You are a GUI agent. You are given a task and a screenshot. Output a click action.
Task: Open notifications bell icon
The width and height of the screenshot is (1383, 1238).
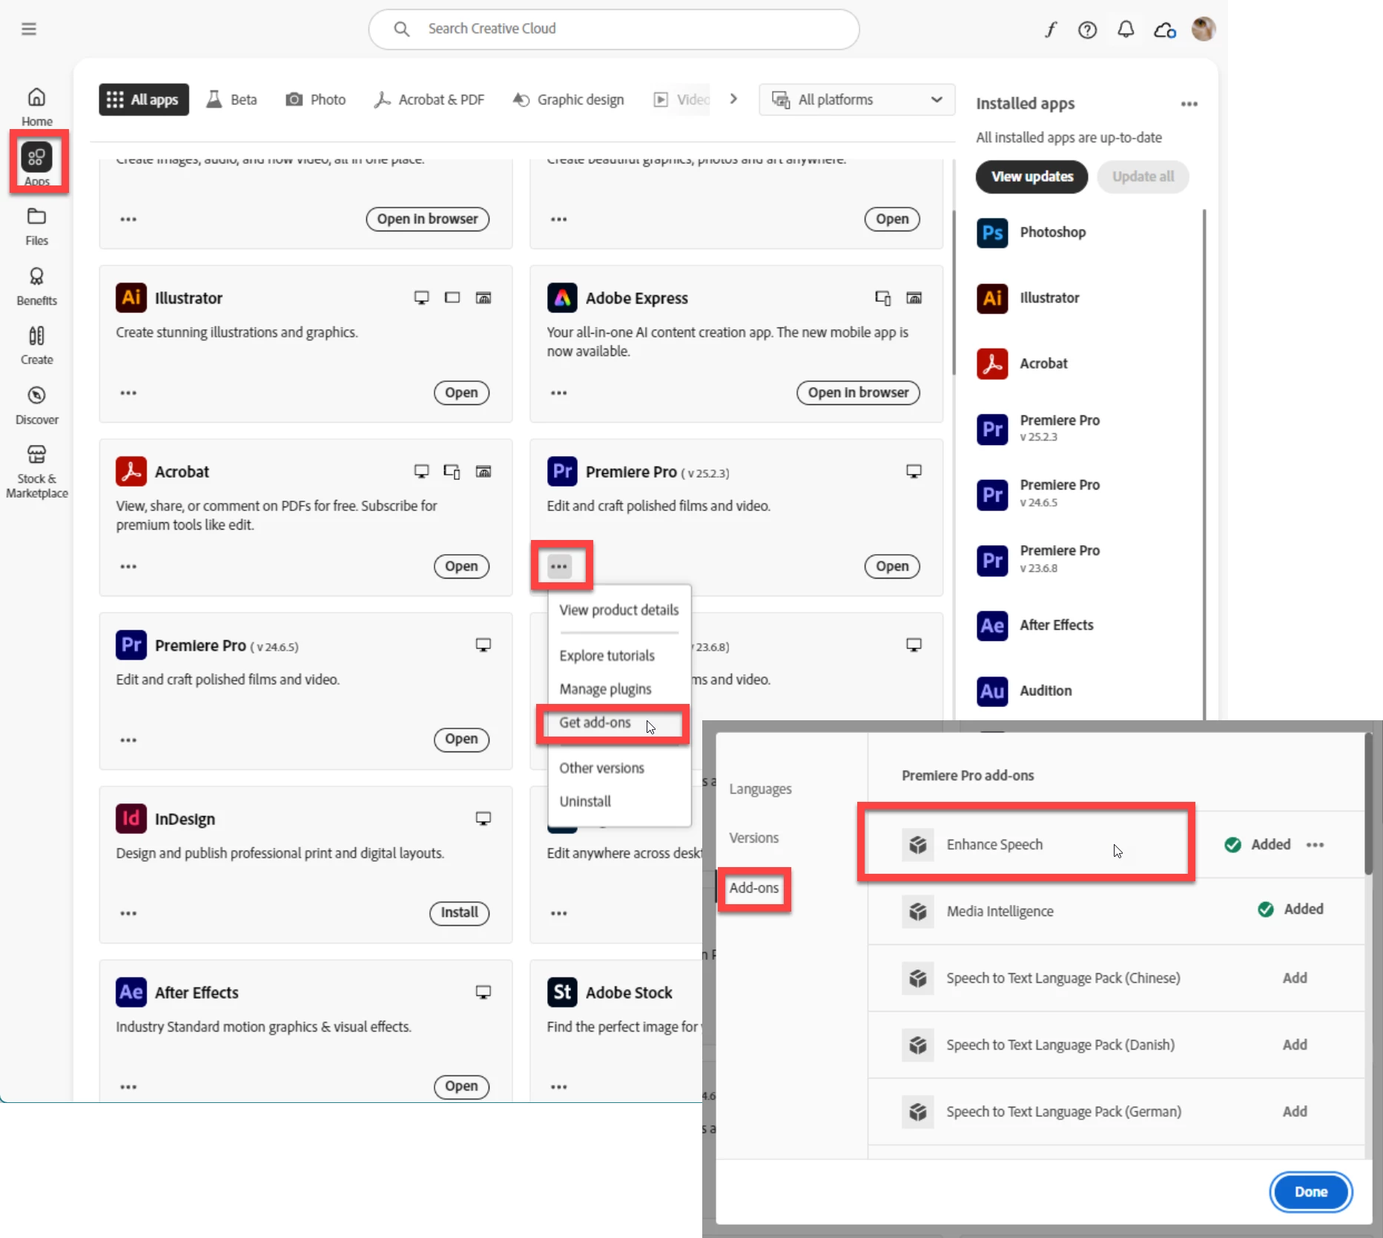pos(1126,30)
